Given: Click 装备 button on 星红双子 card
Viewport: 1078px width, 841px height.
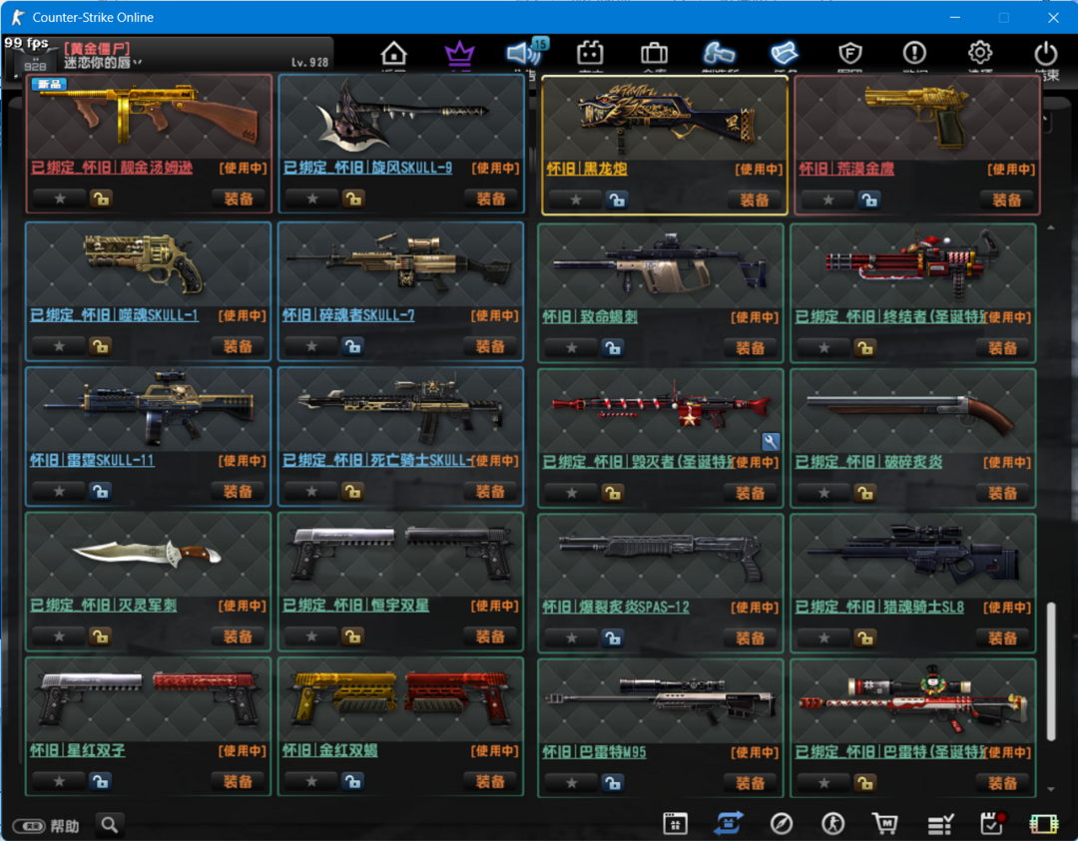Looking at the screenshot, I should point(238,781).
